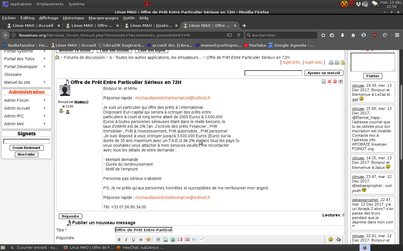Insert an external link from the editor toolbar

click(x=173, y=240)
